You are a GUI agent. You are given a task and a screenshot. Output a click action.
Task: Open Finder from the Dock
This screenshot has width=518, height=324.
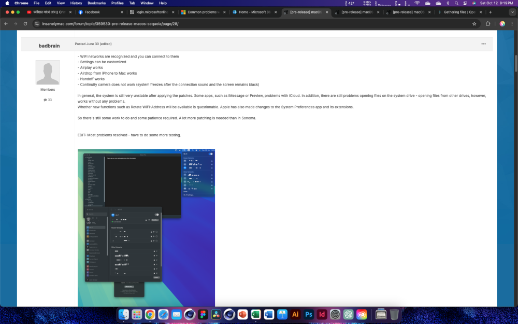pyautogui.click(x=124, y=314)
